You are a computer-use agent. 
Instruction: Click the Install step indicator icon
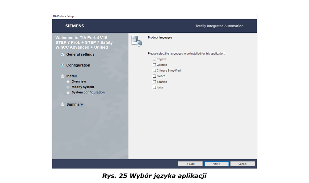pyautogui.click(x=62, y=76)
